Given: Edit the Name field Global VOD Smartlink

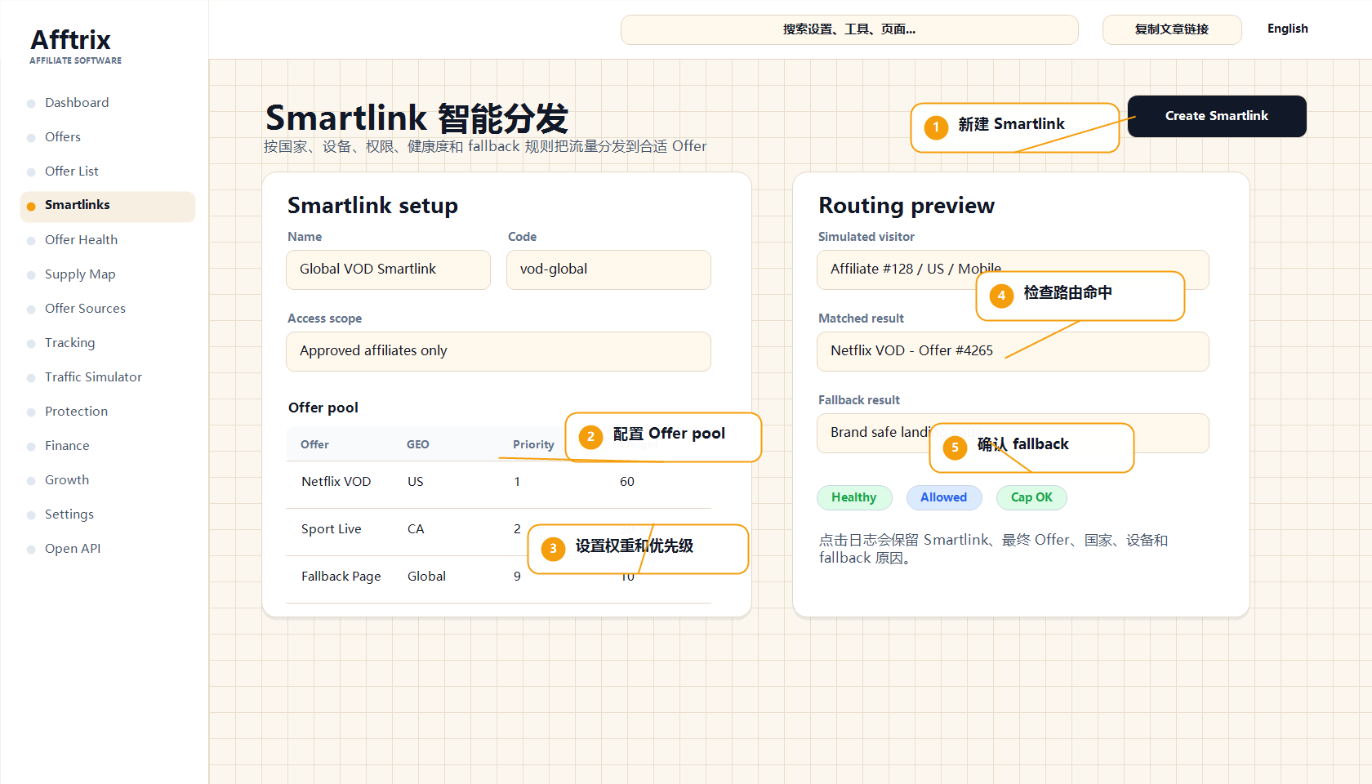Looking at the screenshot, I should click(388, 269).
